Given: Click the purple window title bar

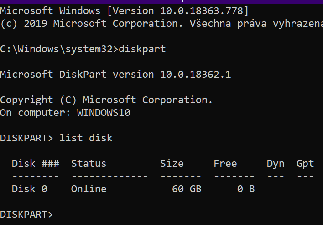Looking at the screenshot, I should (161, 2).
